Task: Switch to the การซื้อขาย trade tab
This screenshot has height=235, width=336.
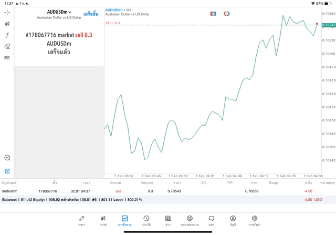Action: pyautogui.click(x=124, y=221)
